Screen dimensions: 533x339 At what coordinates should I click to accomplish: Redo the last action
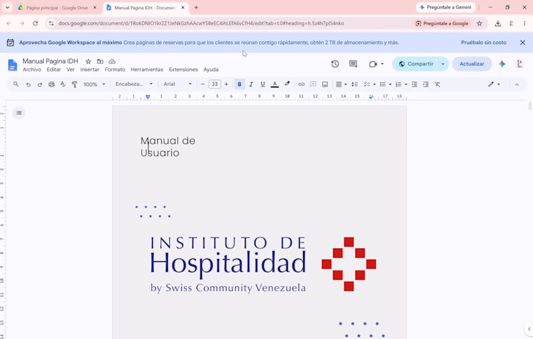pyautogui.click(x=40, y=84)
